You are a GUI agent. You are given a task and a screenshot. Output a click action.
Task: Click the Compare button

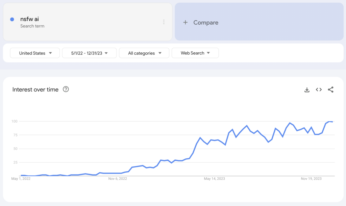[x=259, y=22]
